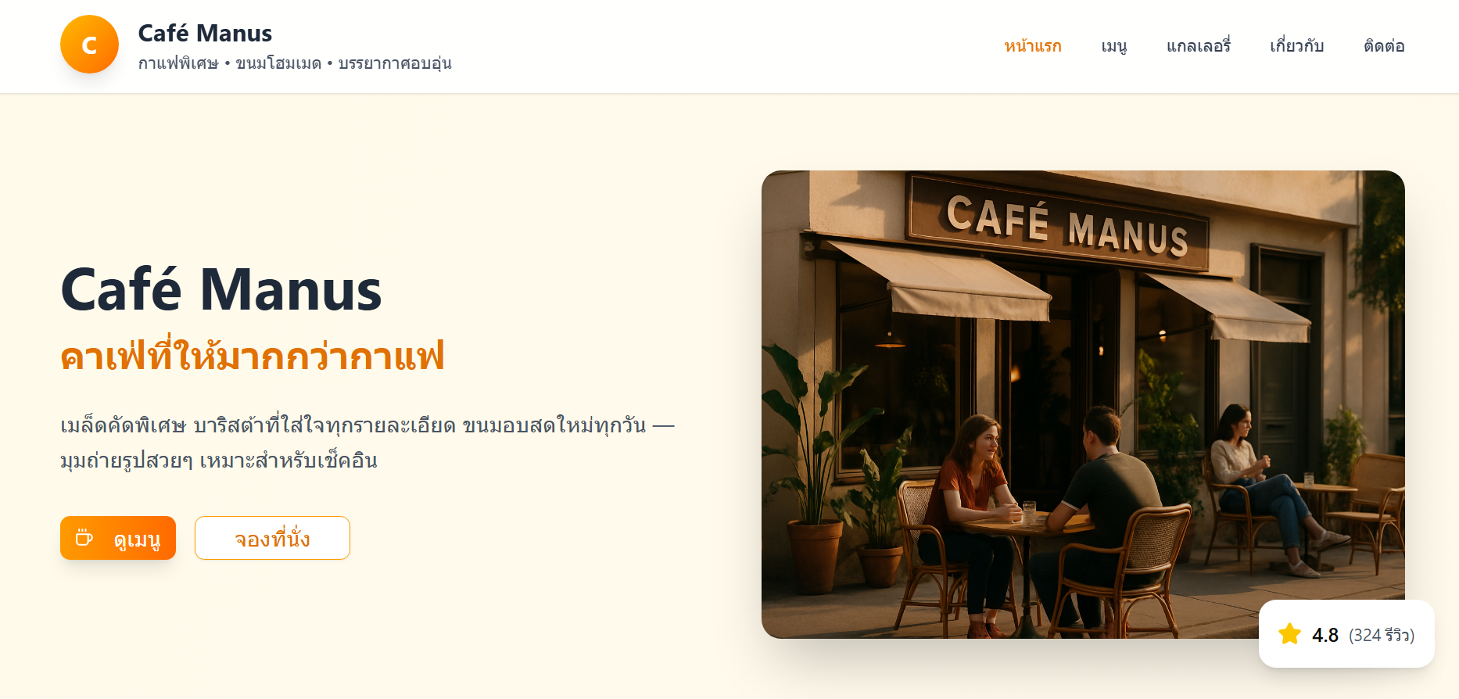Click the orange คาเฟ่ที่ให้มากกว่ากาแฟ subheading
Screen dimensions: 1459x699
253,356
